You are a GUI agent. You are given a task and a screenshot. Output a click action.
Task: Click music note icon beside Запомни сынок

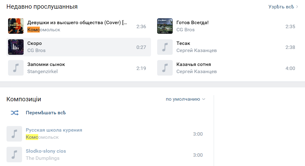(16, 68)
